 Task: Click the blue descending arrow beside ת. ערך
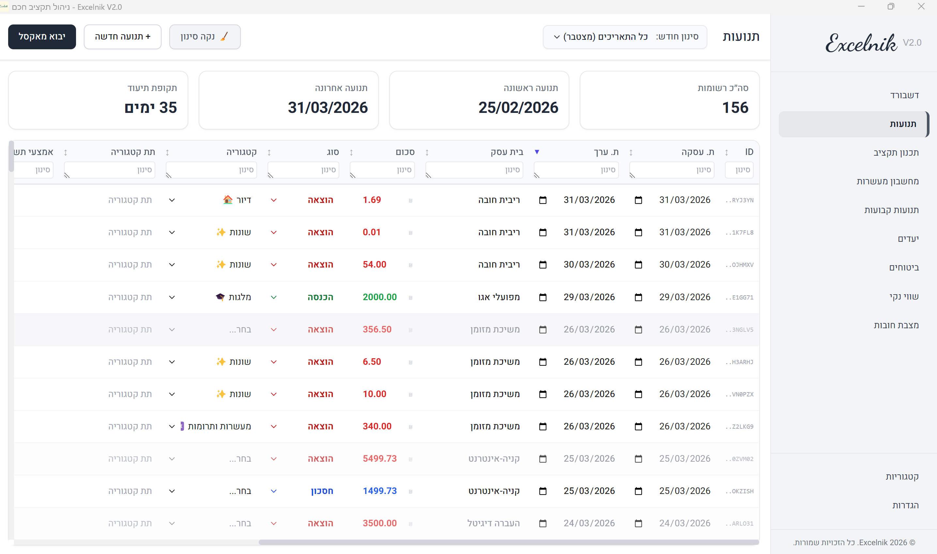537,152
